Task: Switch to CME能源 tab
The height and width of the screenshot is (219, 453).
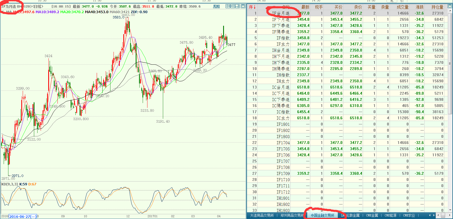Action: point(390,215)
